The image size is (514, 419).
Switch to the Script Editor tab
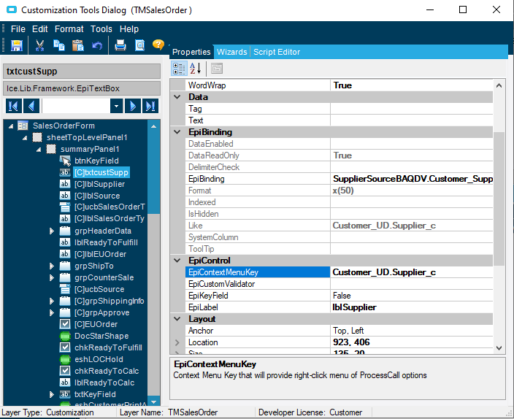(x=276, y=52)
